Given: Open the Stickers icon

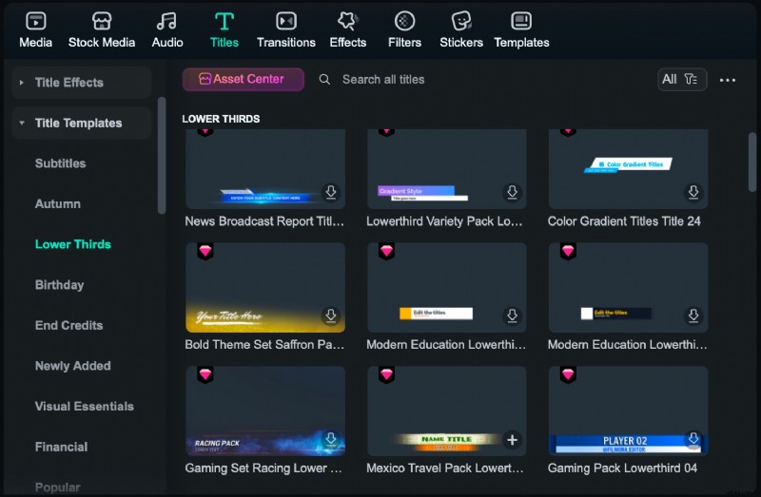Looking at the screenshot, I should [461, 21].
